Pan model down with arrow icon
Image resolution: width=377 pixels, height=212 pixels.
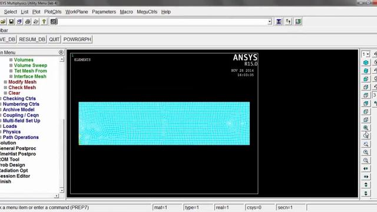[x=366, y=193]
